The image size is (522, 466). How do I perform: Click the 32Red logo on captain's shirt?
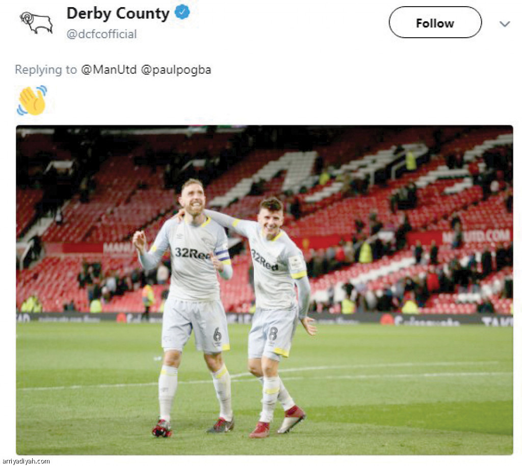[193, 253]
